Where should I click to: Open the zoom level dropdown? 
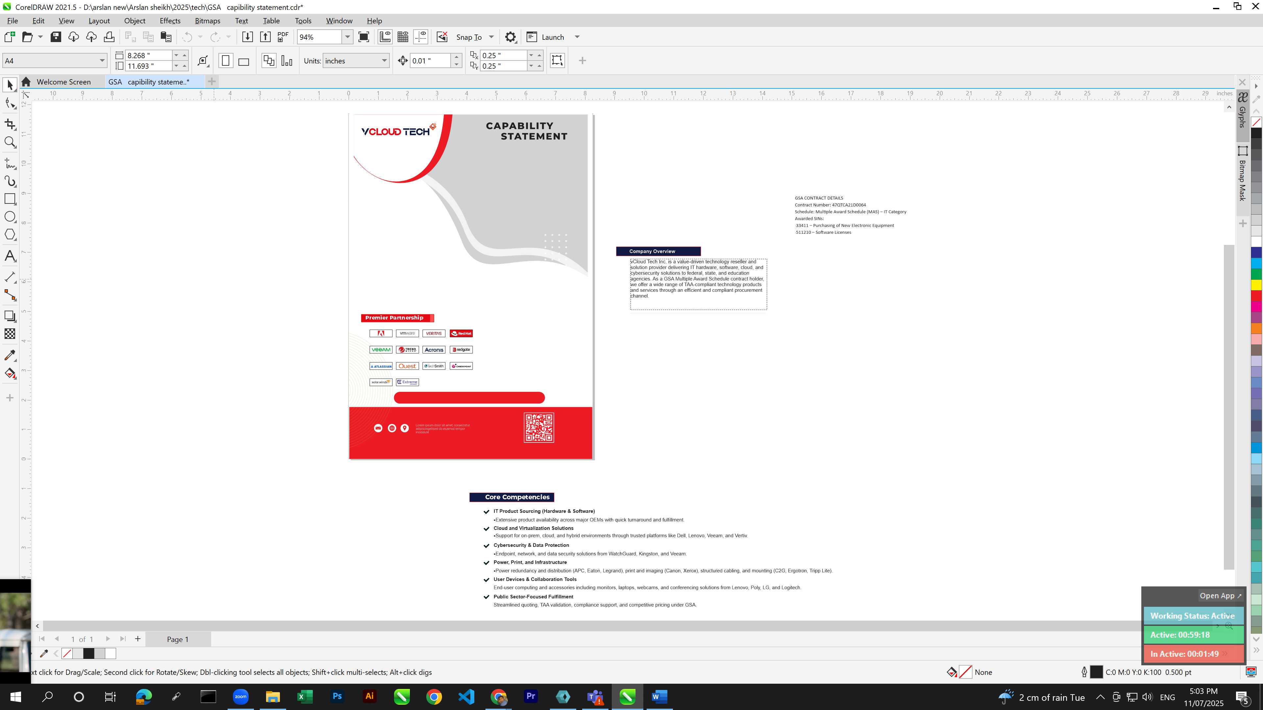tap(347, 37)
